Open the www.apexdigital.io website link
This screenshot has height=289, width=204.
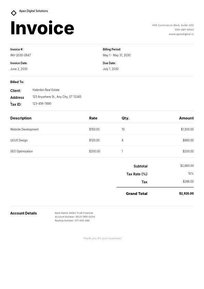point(181,34)
